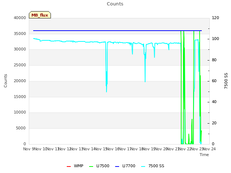Click the MB_flux label tag

(x=40, y=15)
